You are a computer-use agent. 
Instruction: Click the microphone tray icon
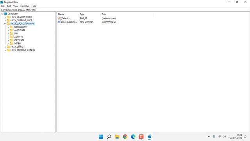tap(214, 137)
